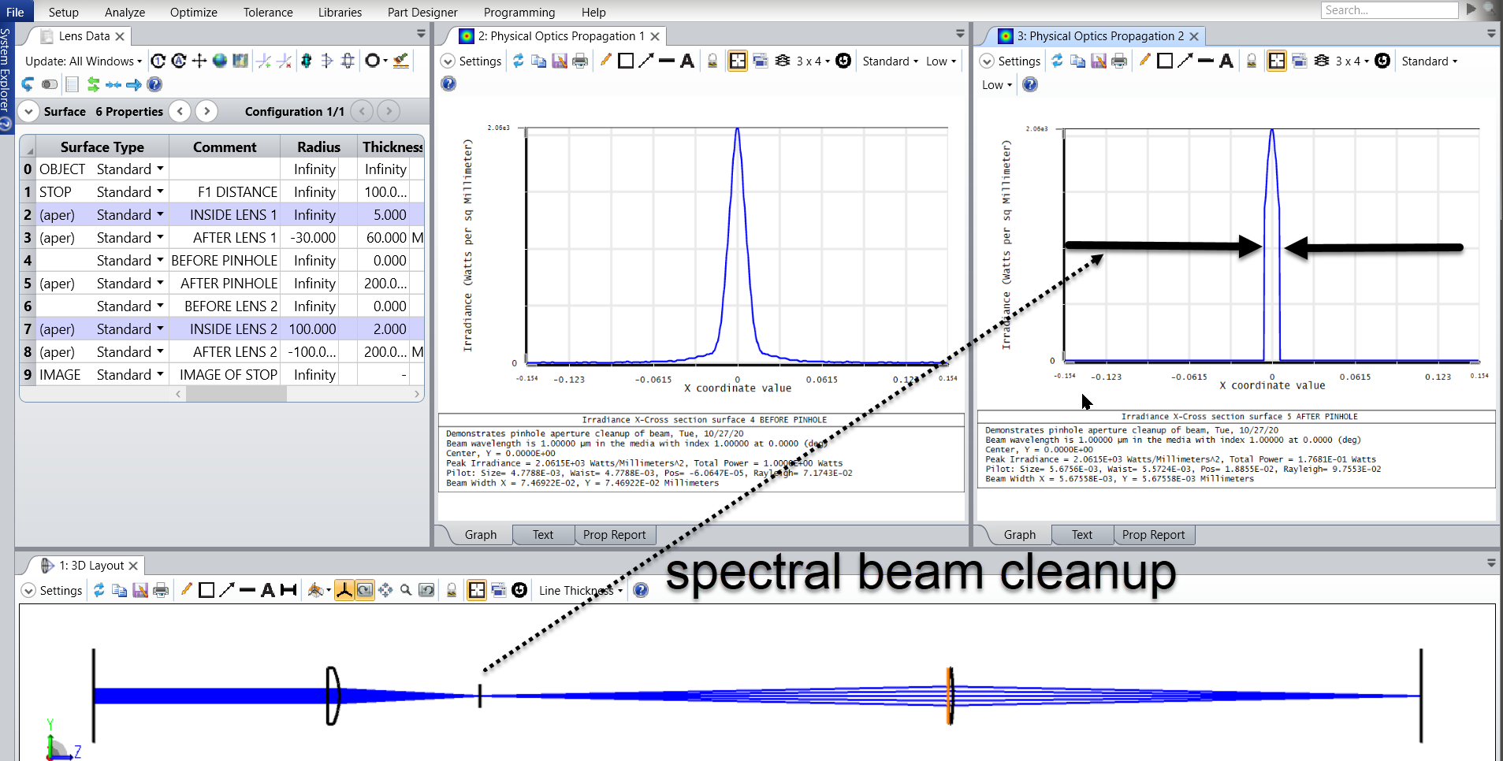Select the rectangle drawing tool in Propagation 2
Screen dimensions: 1503x761
(x=1165, y=61)
